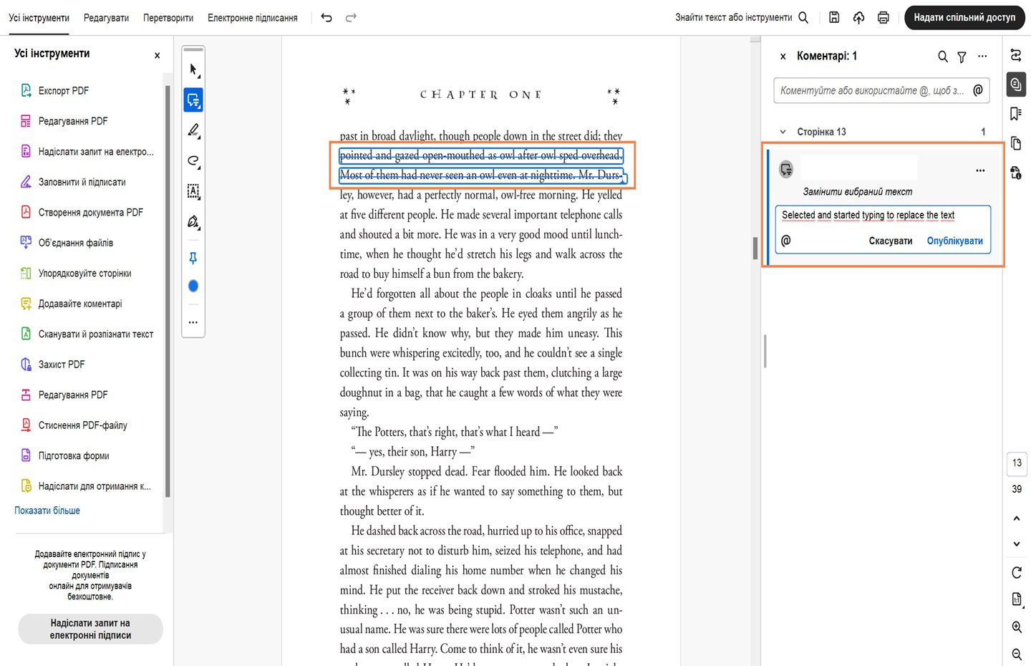The image size is (1031, 666).
Task: Open the Редагувати menu
Action: coord(106,18)
